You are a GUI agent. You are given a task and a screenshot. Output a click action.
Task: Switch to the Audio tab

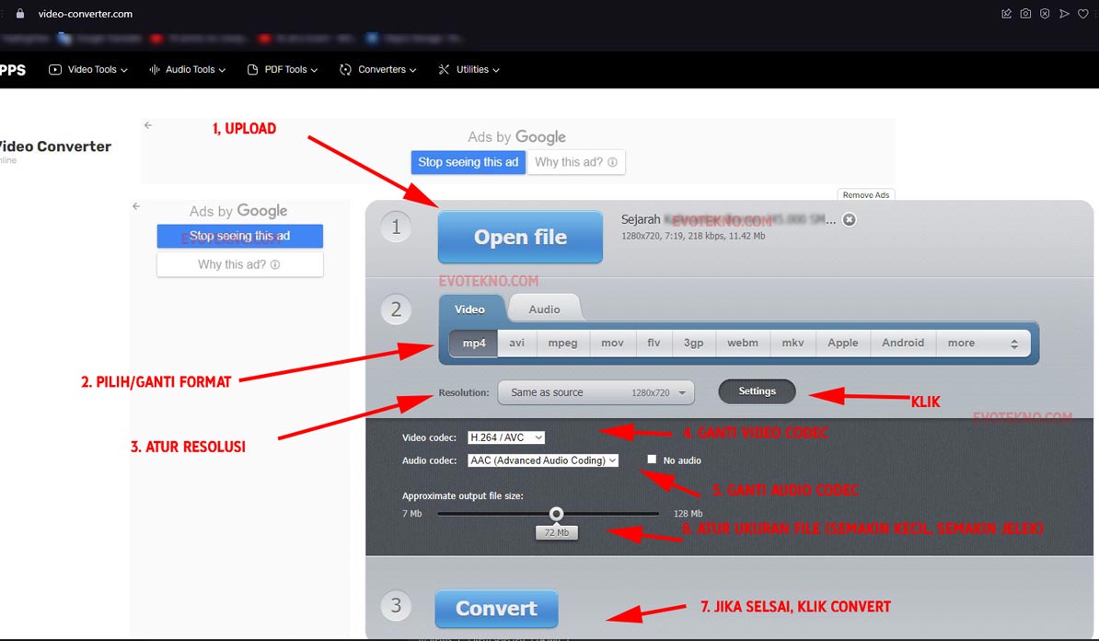click(544, 309)
